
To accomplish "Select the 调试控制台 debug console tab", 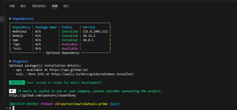I will pos(39,6).
